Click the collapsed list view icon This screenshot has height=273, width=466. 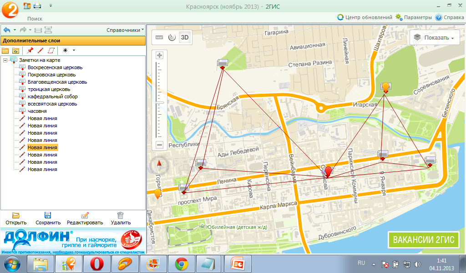point(38,30)
